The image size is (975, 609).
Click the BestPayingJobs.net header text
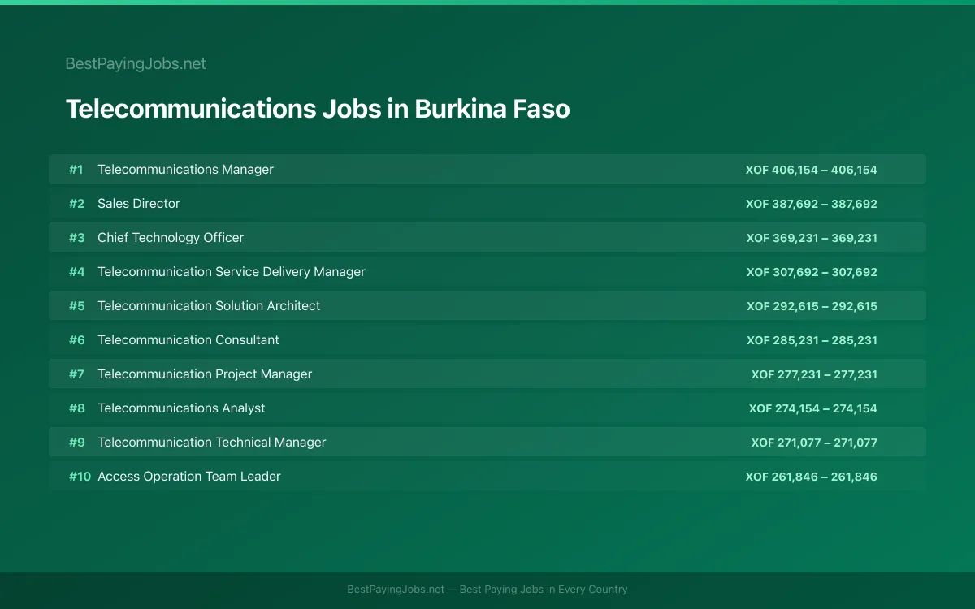tap(136, 63)
